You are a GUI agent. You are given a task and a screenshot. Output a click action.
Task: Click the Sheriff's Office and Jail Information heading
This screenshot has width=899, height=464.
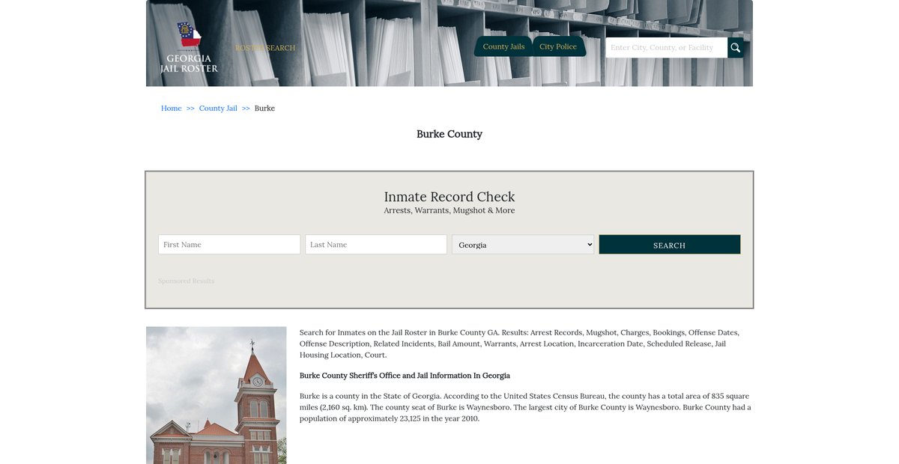405,376
